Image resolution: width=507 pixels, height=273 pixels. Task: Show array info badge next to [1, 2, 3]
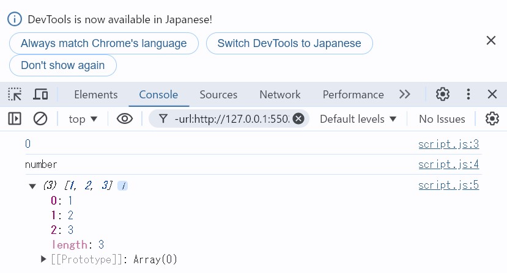(x=123, y=186)
